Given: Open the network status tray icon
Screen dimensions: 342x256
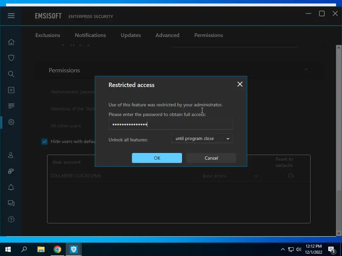Looking at the screenshot, I should click(291, 249).
